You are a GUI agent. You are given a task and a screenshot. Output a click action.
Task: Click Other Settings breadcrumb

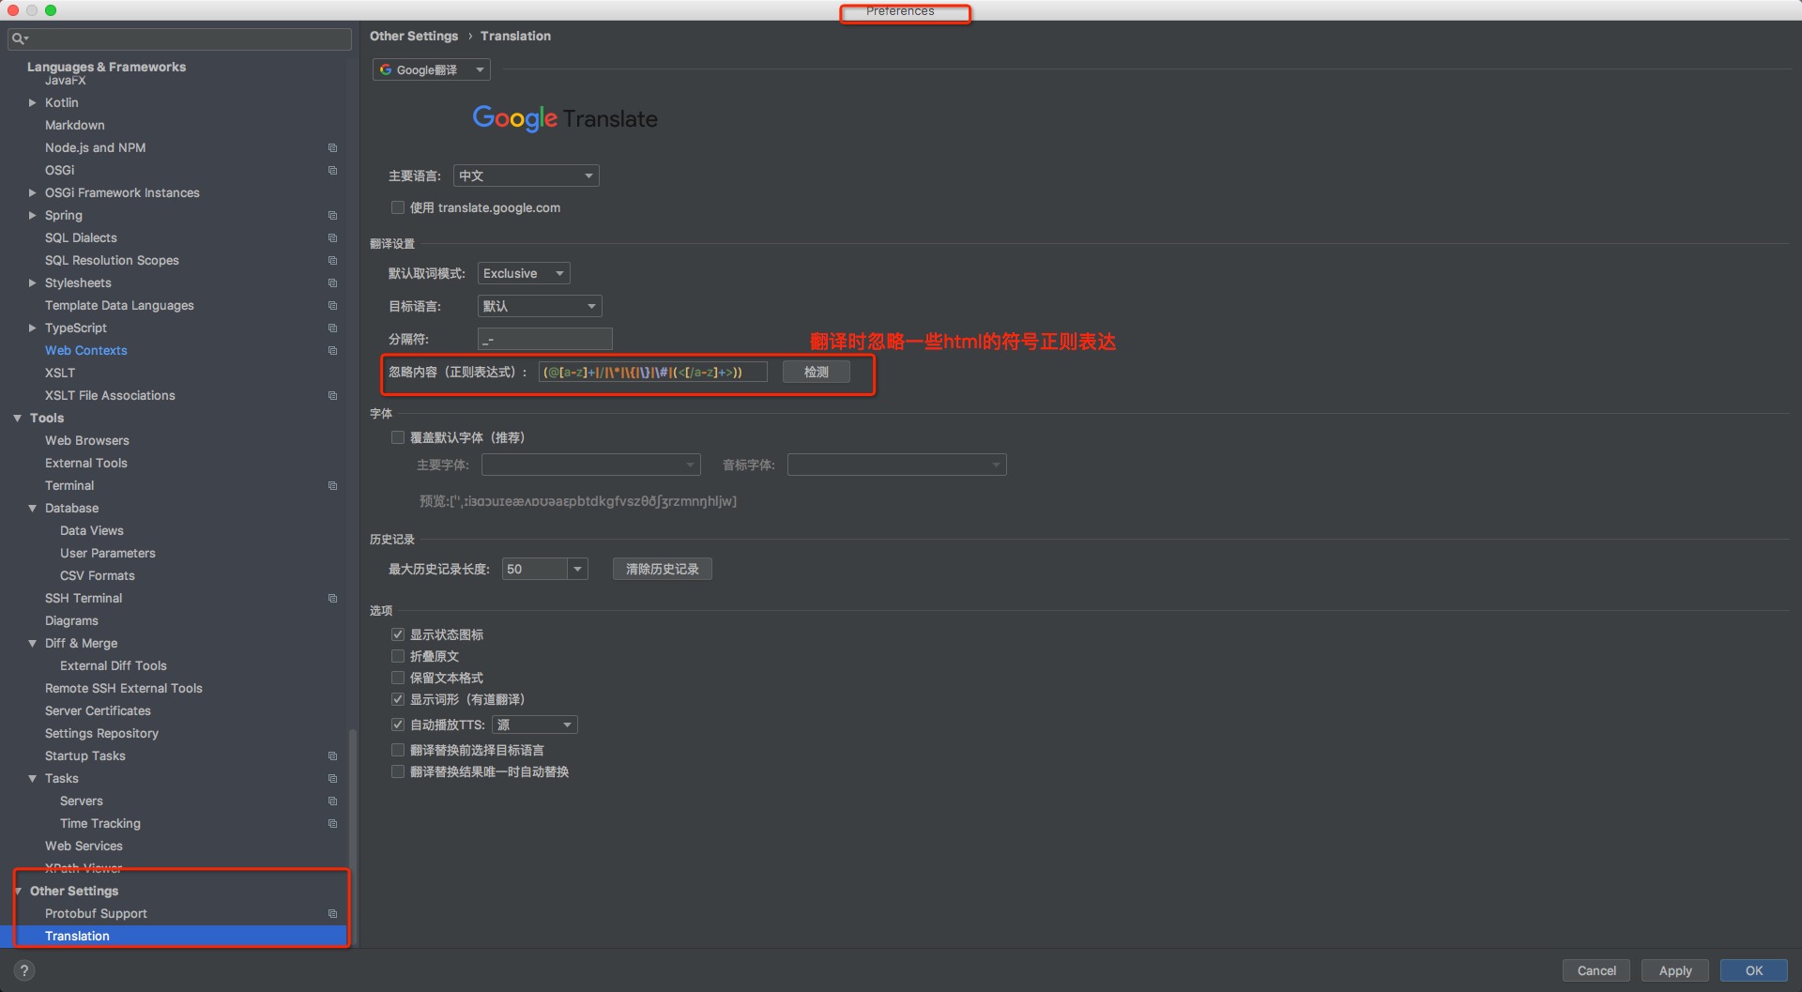[x=414, y=37]
